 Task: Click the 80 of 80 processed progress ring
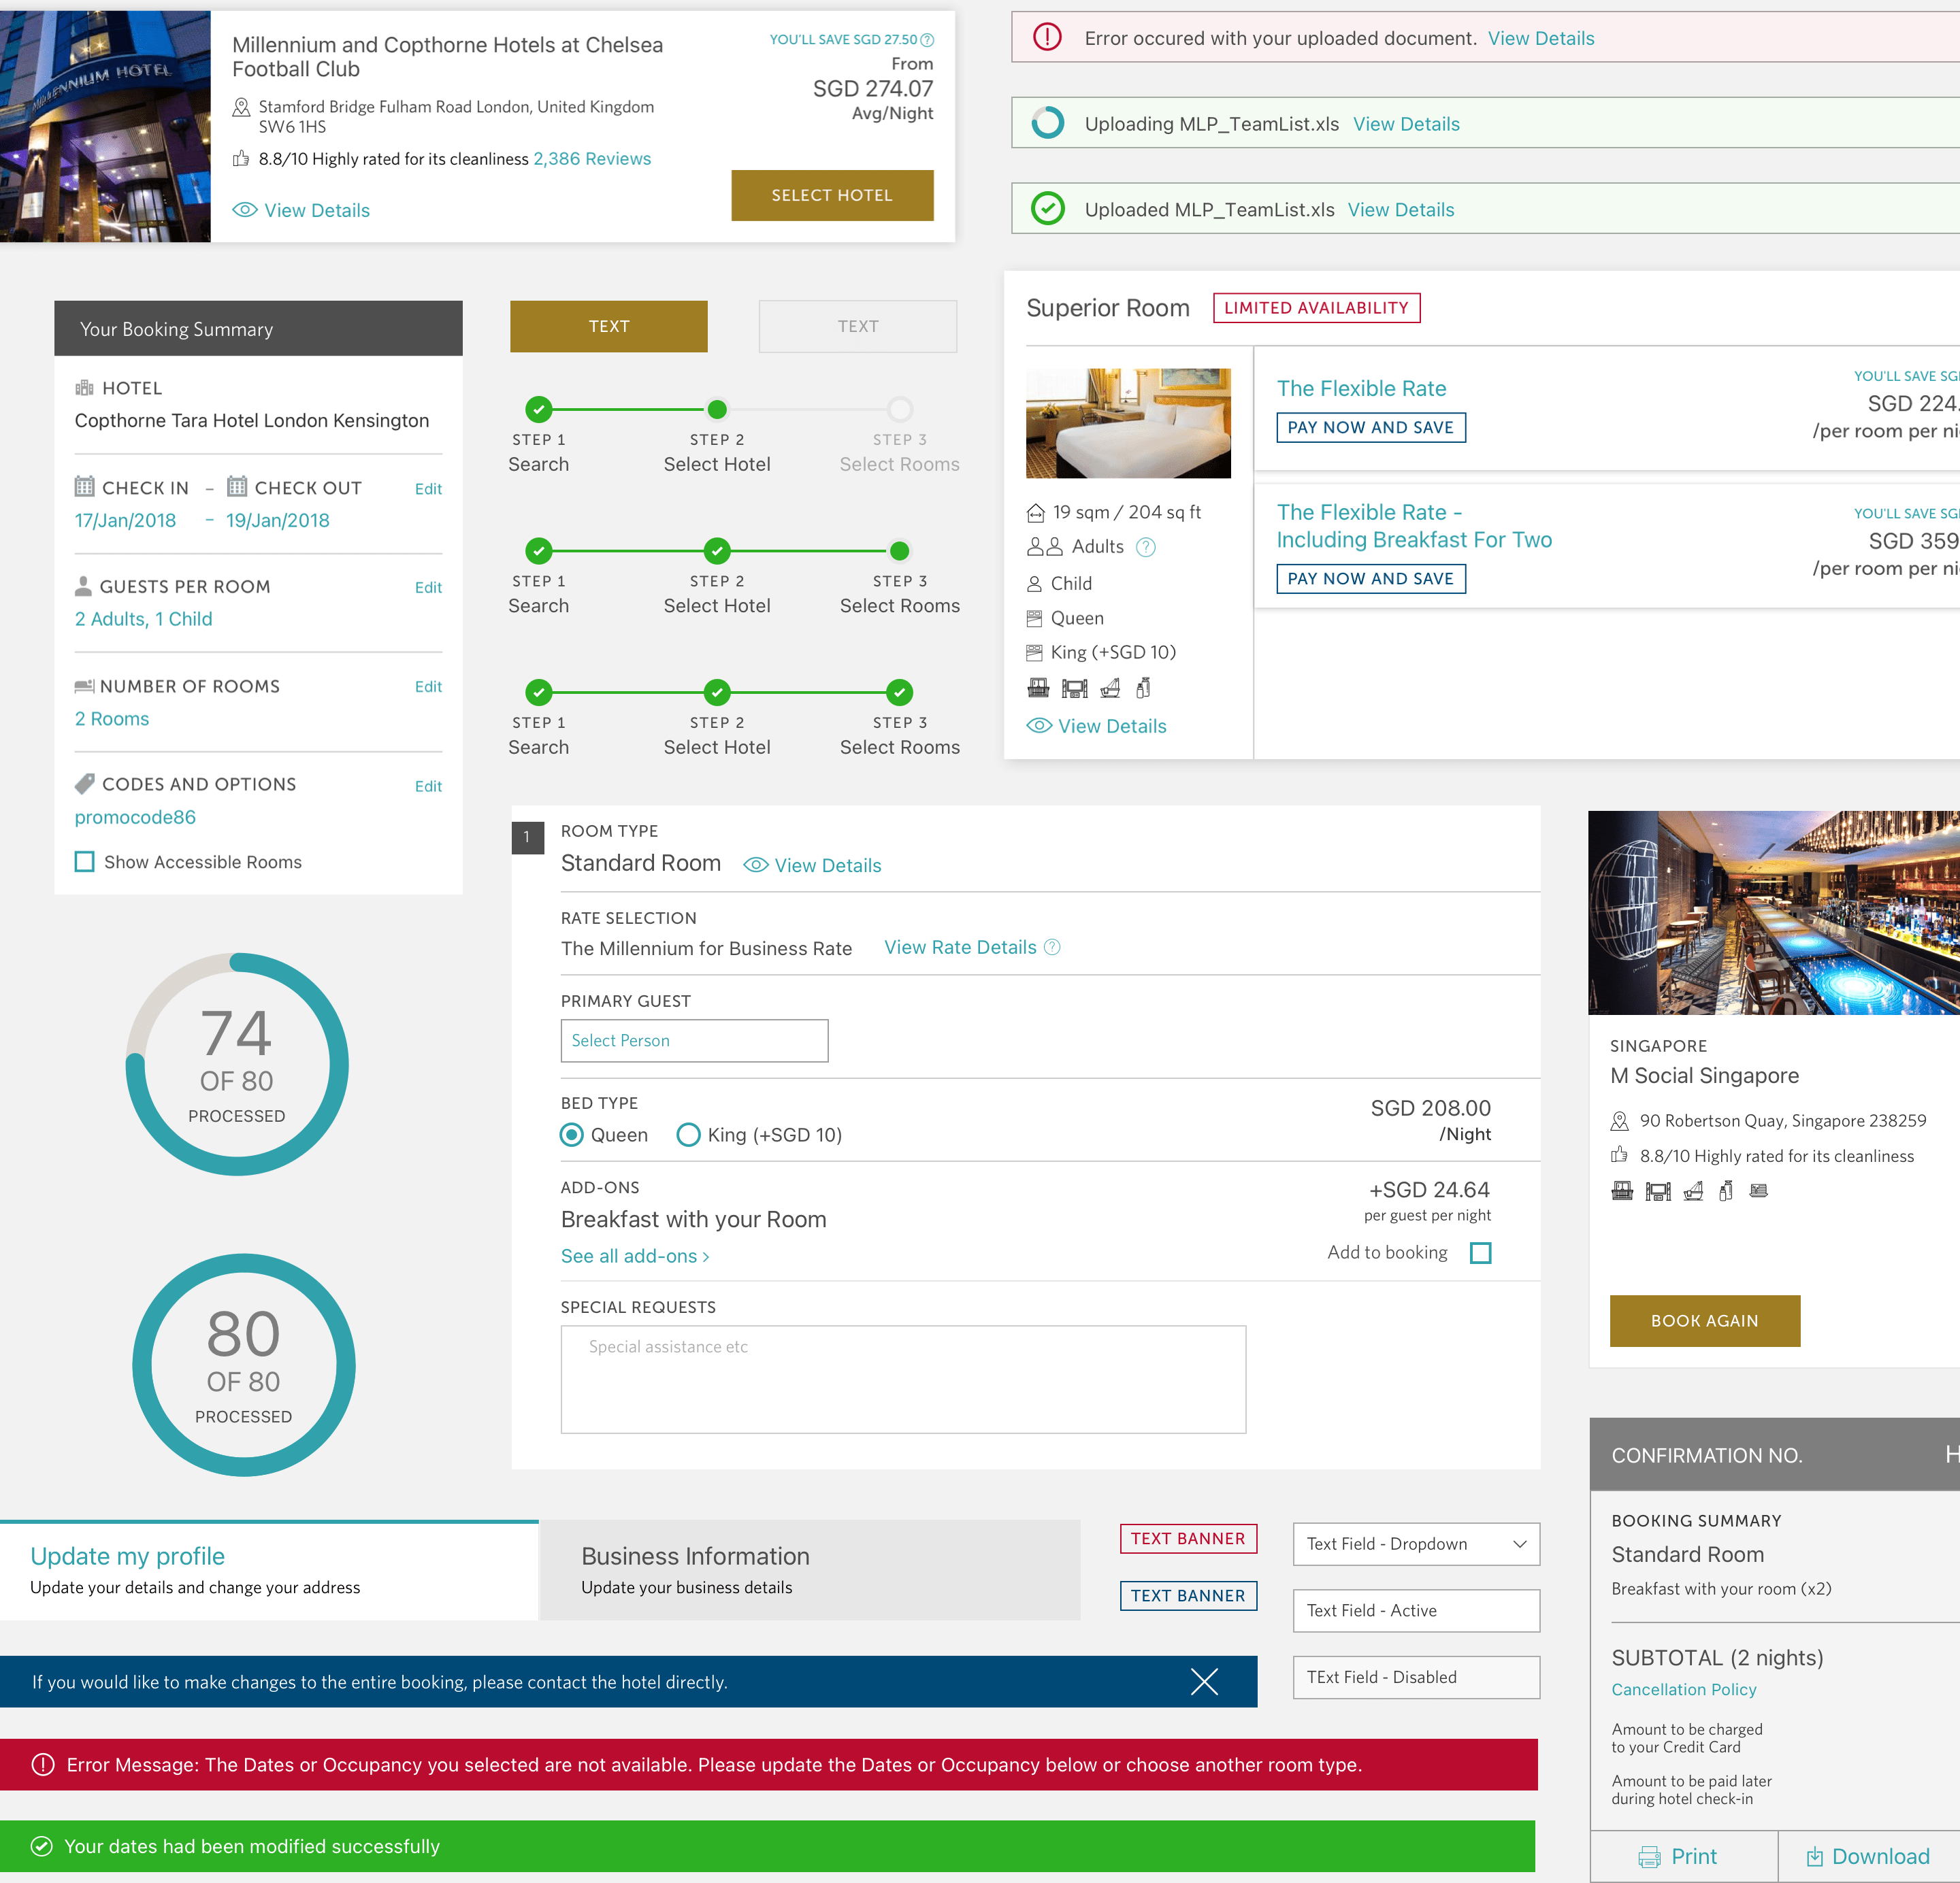244,1365
